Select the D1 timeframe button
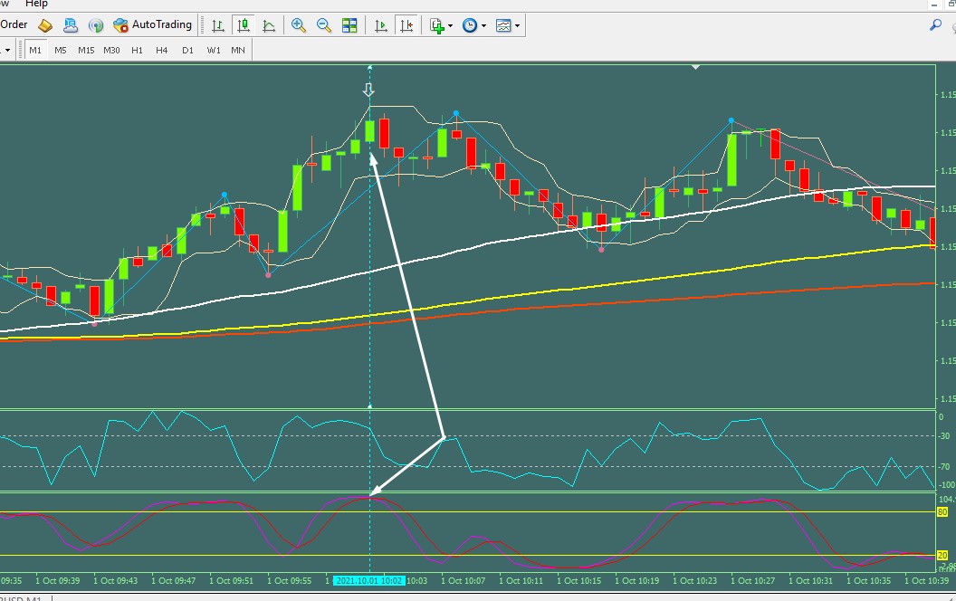This screenshot has width=956, height=601. coord(187,50)
